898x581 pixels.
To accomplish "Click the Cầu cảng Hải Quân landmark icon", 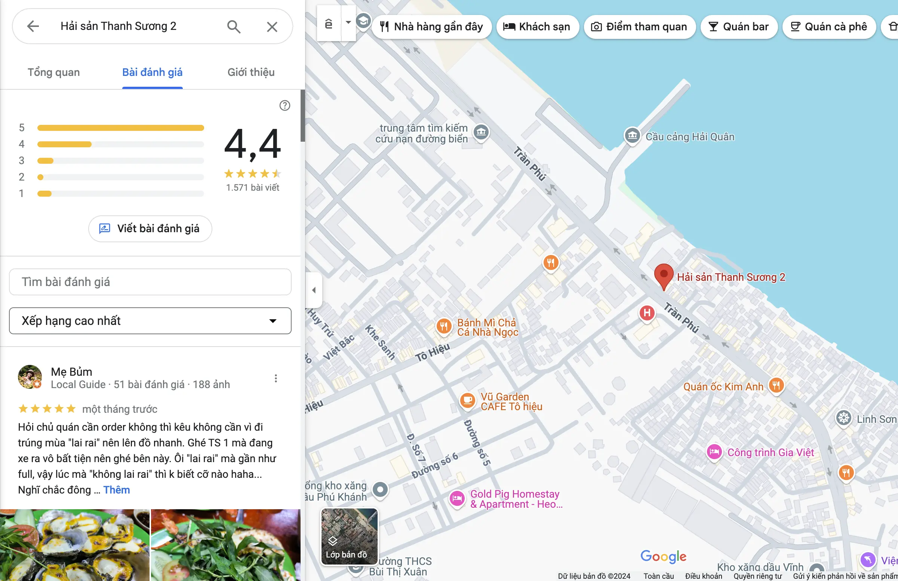I will point(633,135).
